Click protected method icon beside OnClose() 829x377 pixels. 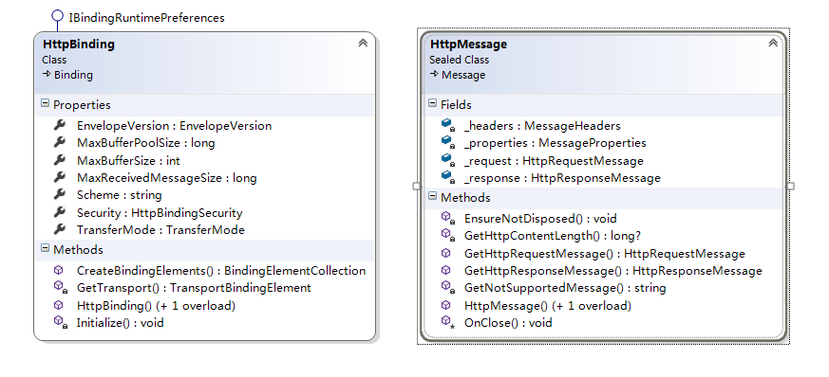[x=448, y=322]
